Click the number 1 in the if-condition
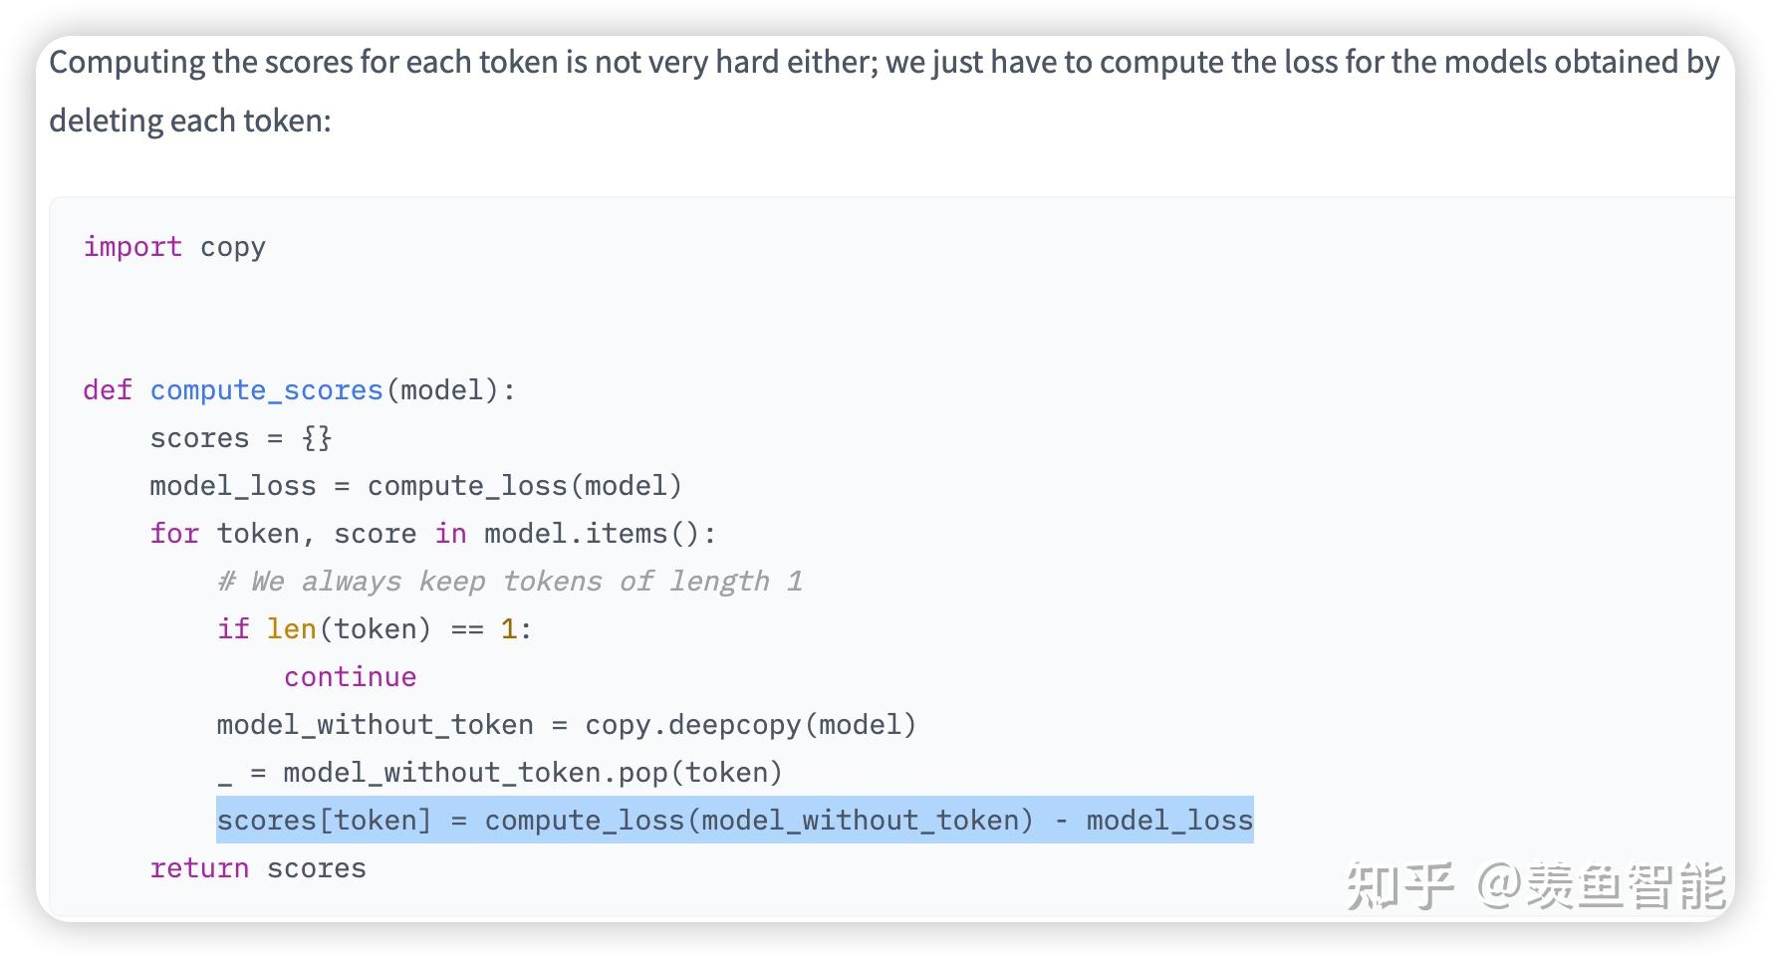 (509, 628)
